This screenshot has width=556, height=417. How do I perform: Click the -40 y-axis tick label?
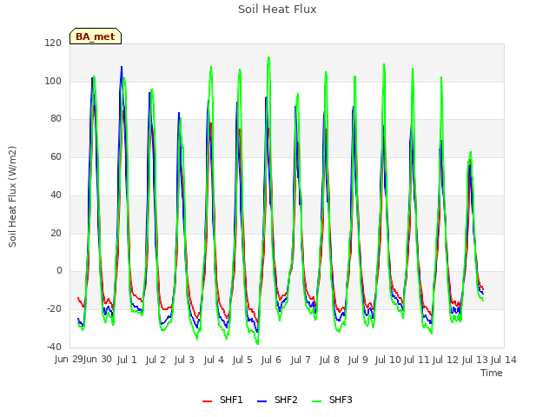(54, 347)
